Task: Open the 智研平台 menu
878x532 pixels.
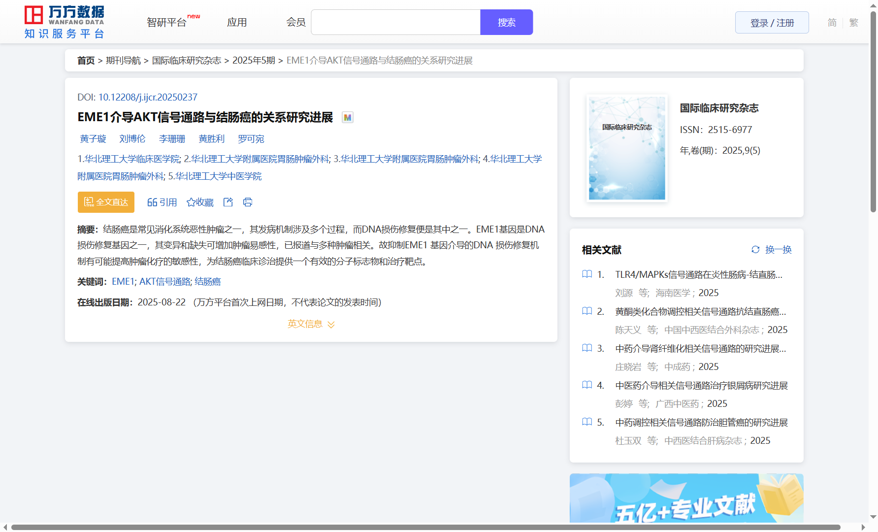Action: (x=166, y=23)
